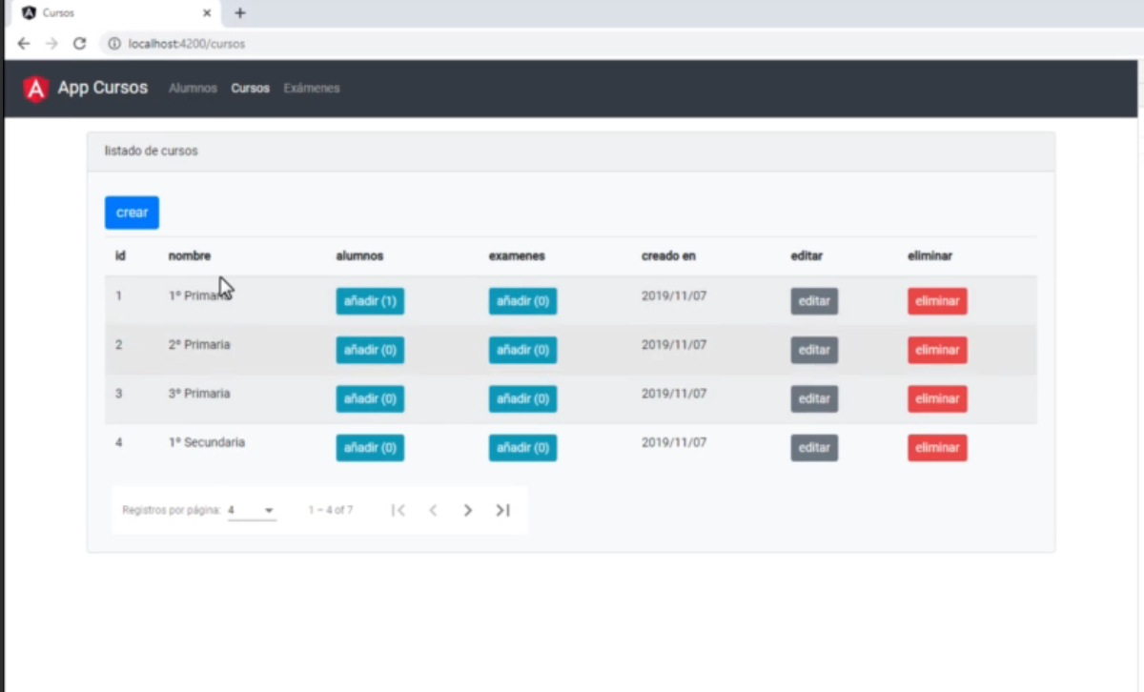Open the Exámenes navigation link
The image size is (1144, 692).
coord(312,89)
